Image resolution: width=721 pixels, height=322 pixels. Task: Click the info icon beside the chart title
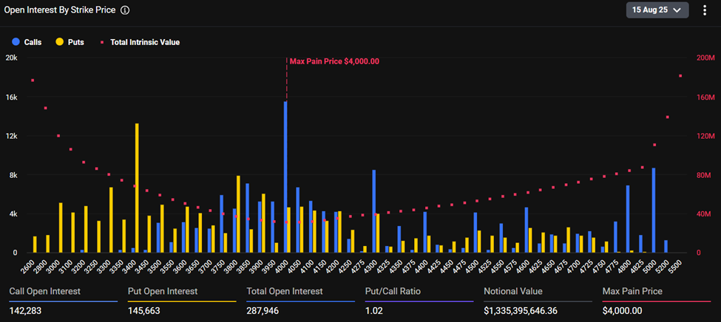point(125,10)
